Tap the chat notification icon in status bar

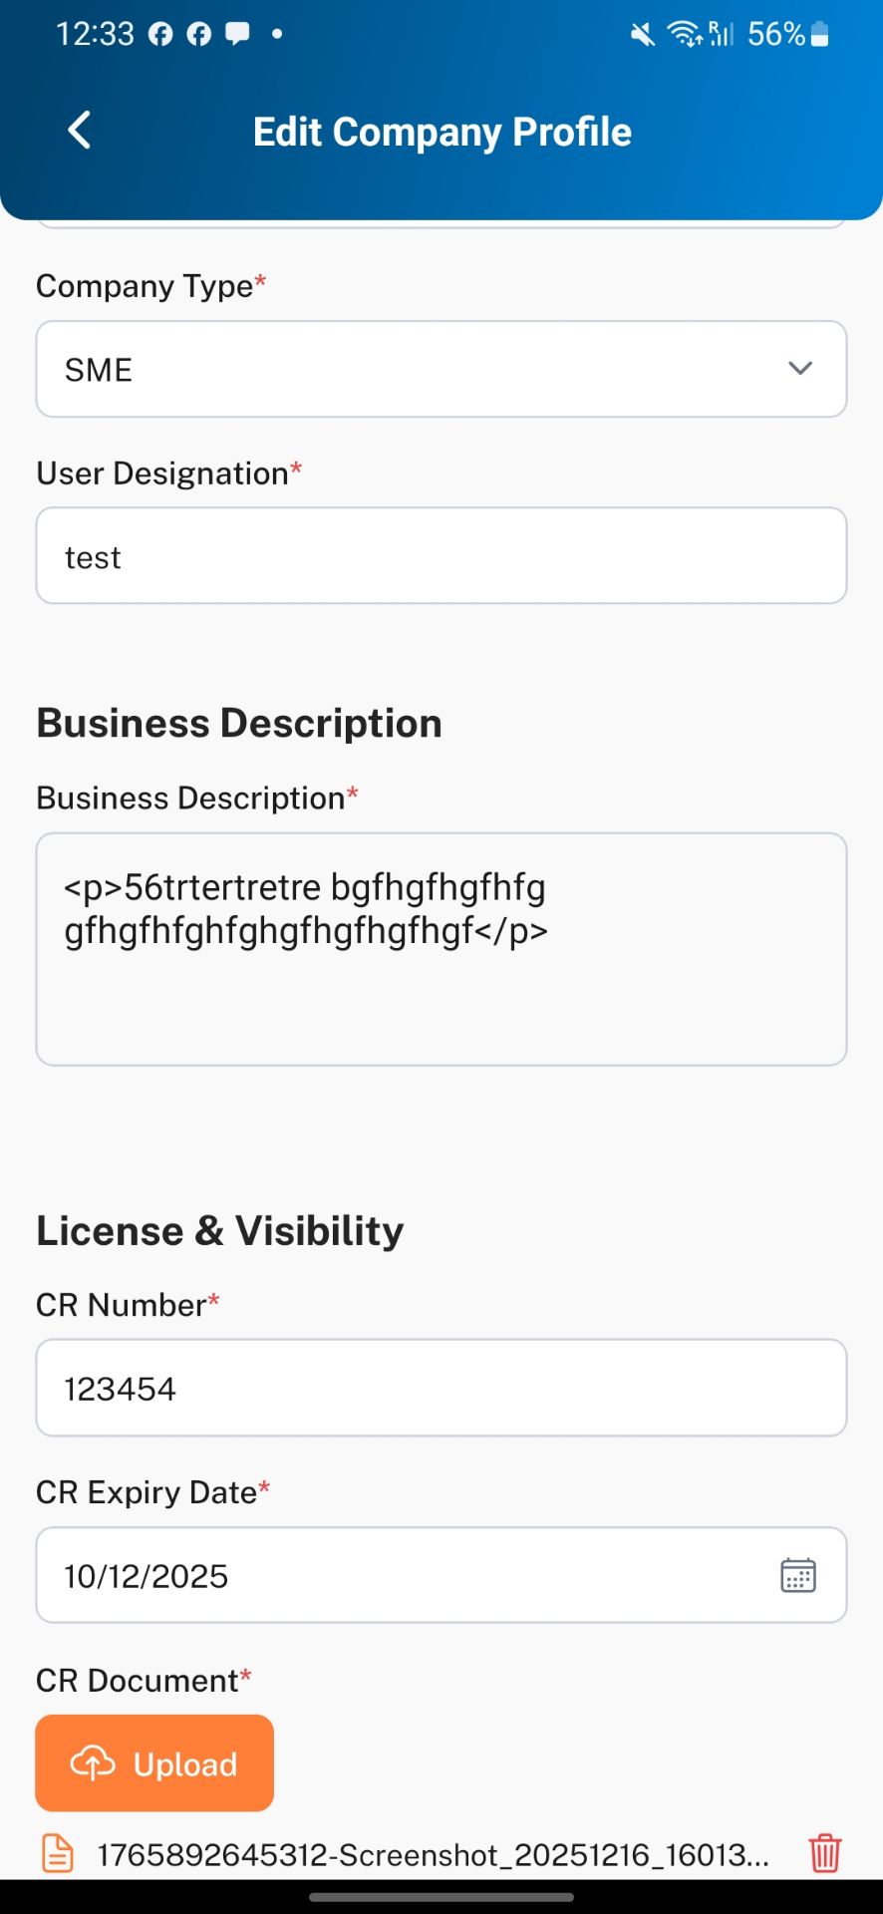tap(237, 34)
